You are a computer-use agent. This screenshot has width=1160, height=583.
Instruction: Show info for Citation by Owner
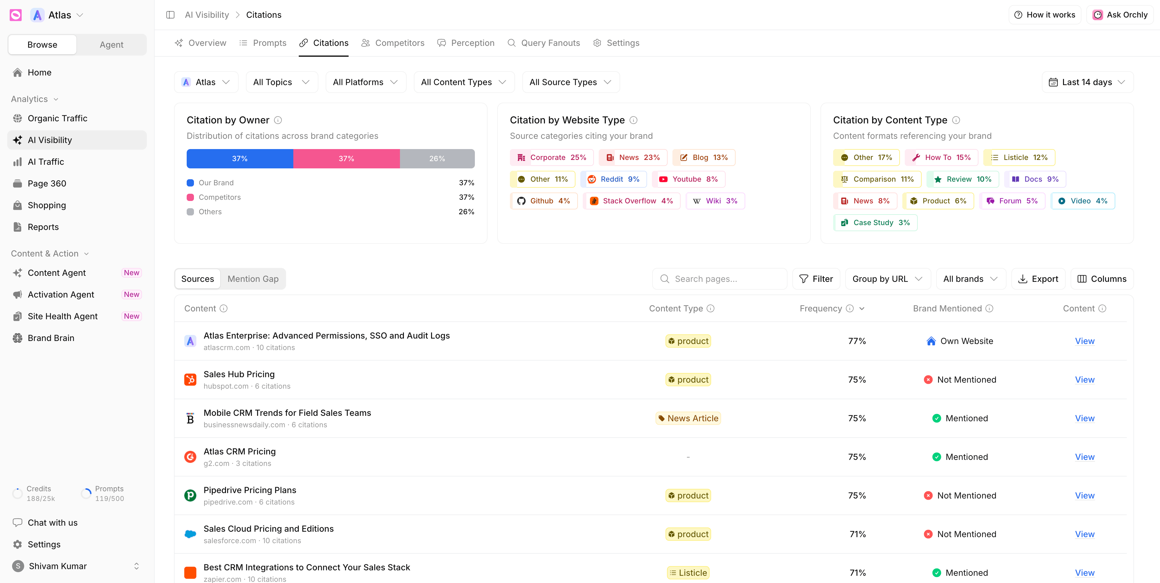[278, 120]
